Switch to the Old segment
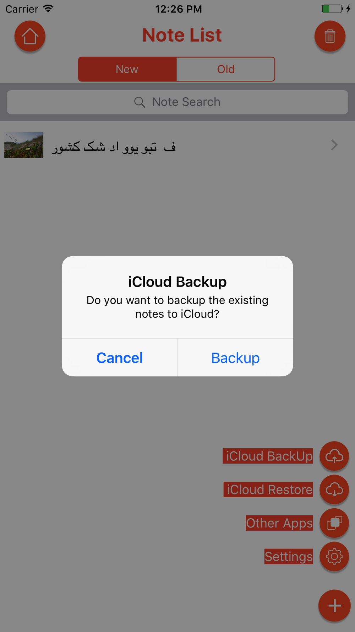 pos(226,69)
